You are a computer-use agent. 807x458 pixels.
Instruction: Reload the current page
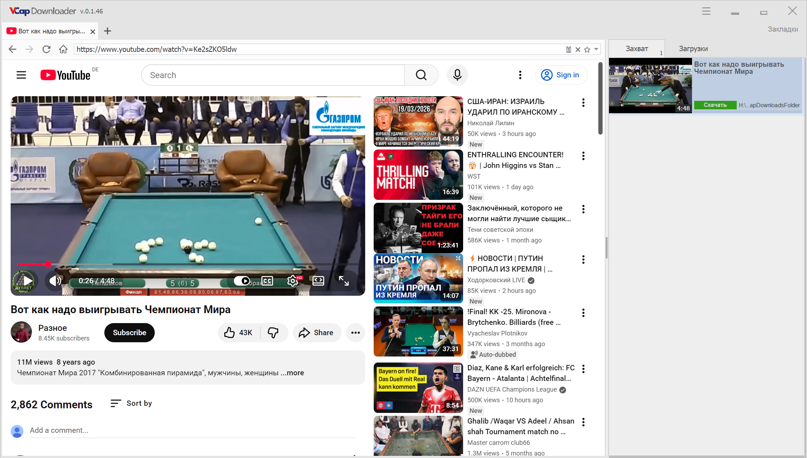(x=46, y=49)
